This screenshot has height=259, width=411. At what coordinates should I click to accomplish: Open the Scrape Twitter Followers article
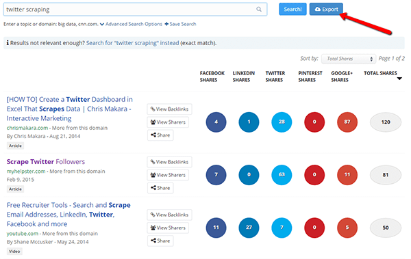46,162
